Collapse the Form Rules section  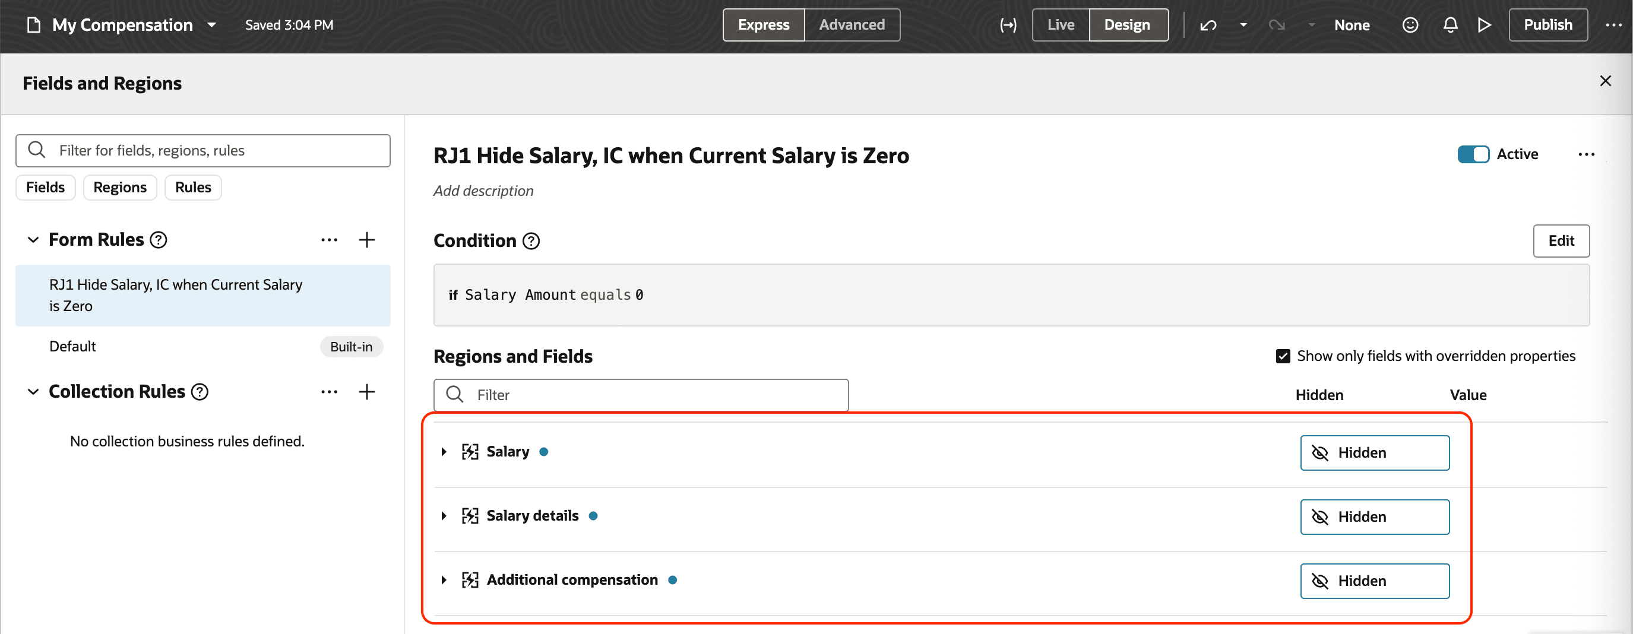click(x=33, y=240)
